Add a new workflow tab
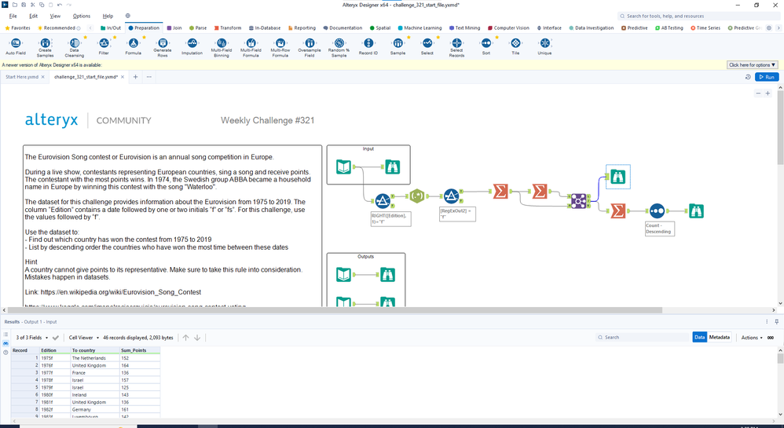This screenshot has width=784, height=428. click(135, 77)
